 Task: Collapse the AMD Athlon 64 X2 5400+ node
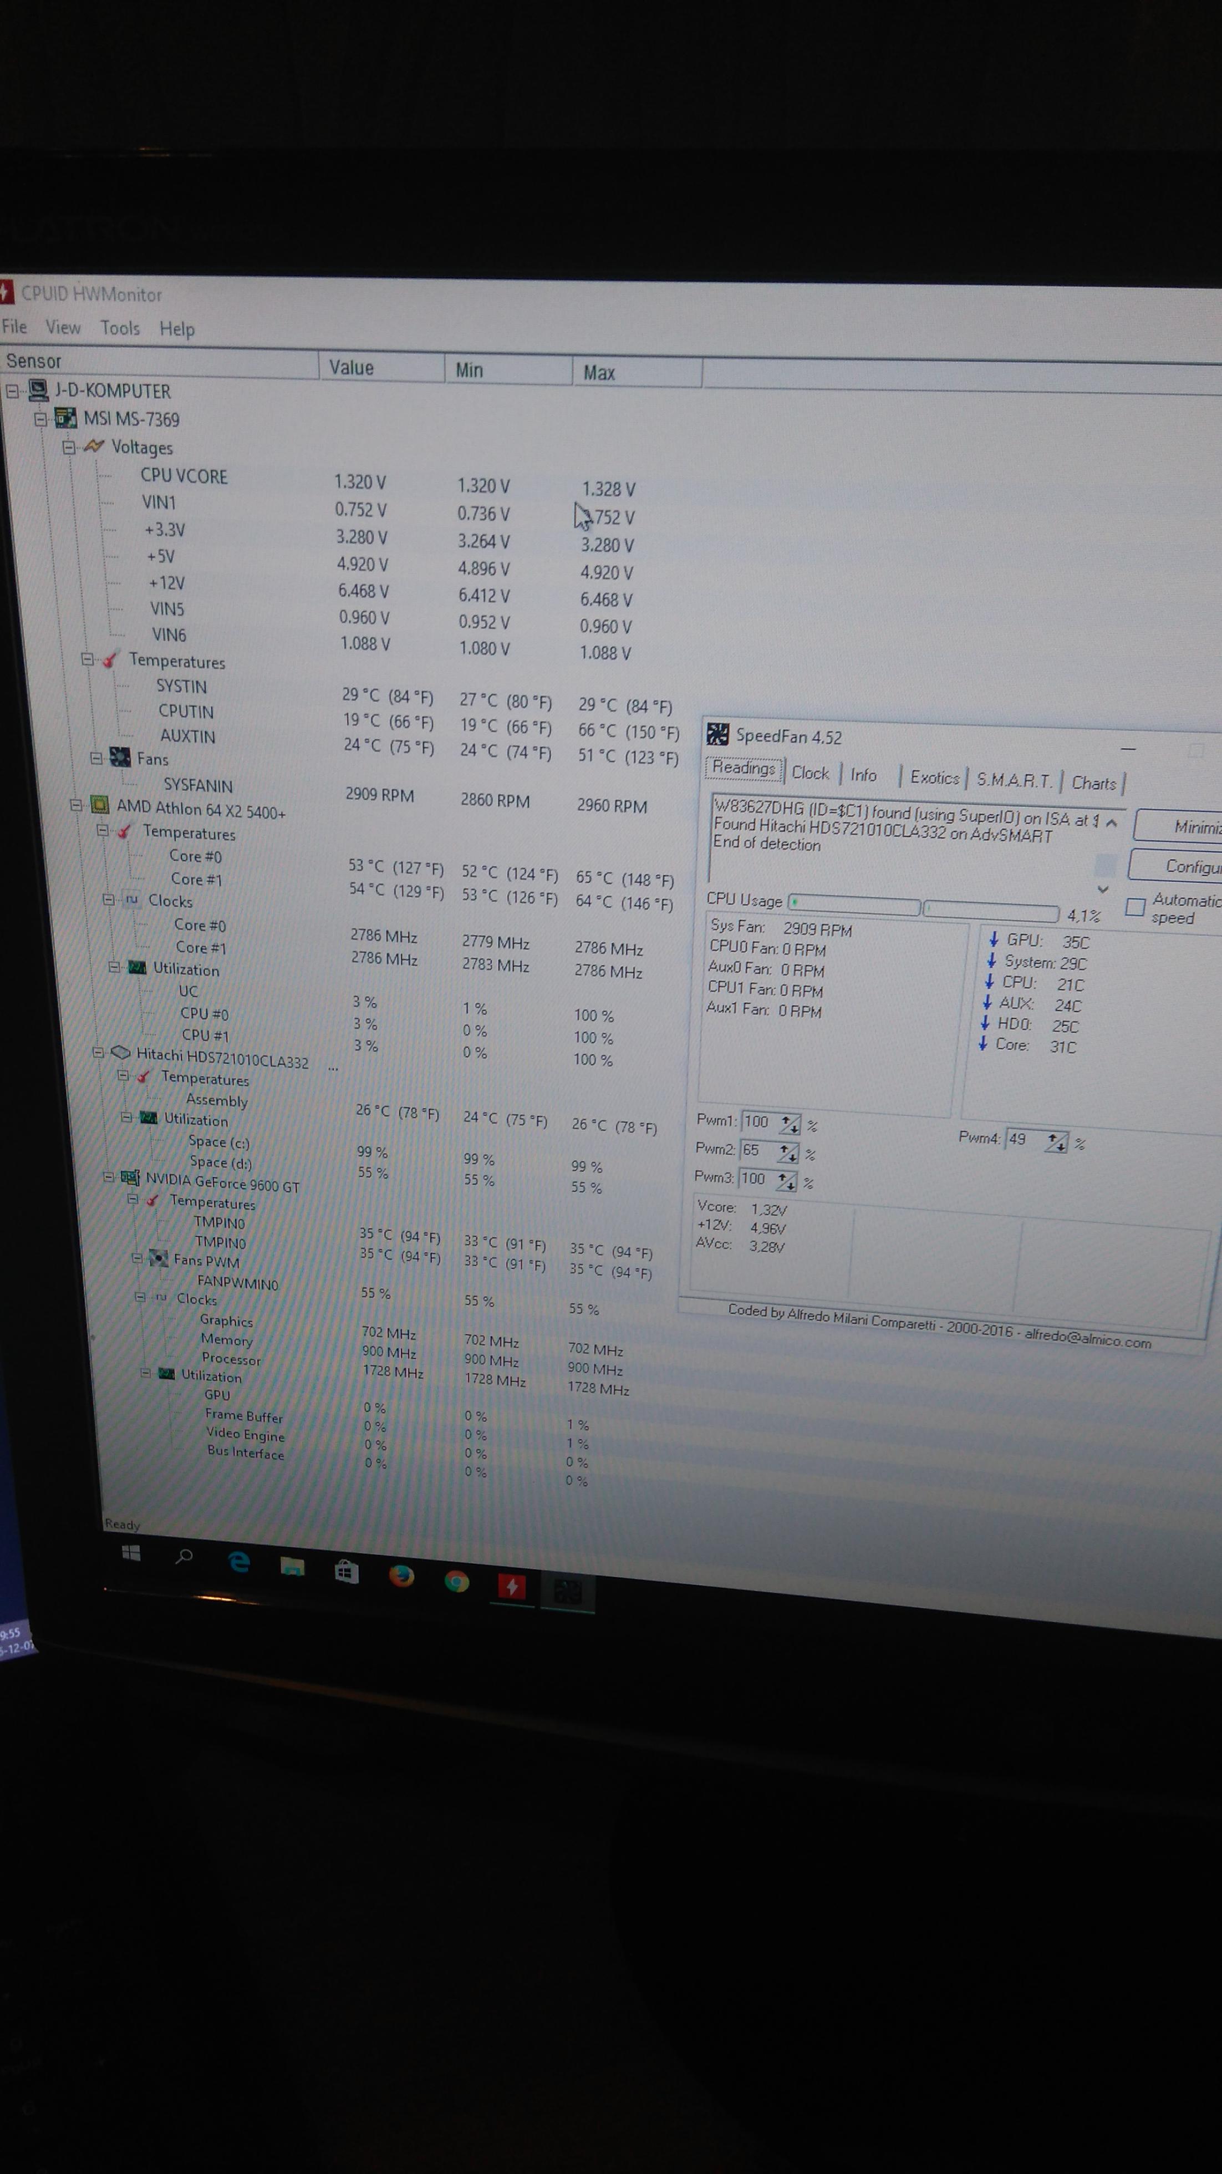76,805
